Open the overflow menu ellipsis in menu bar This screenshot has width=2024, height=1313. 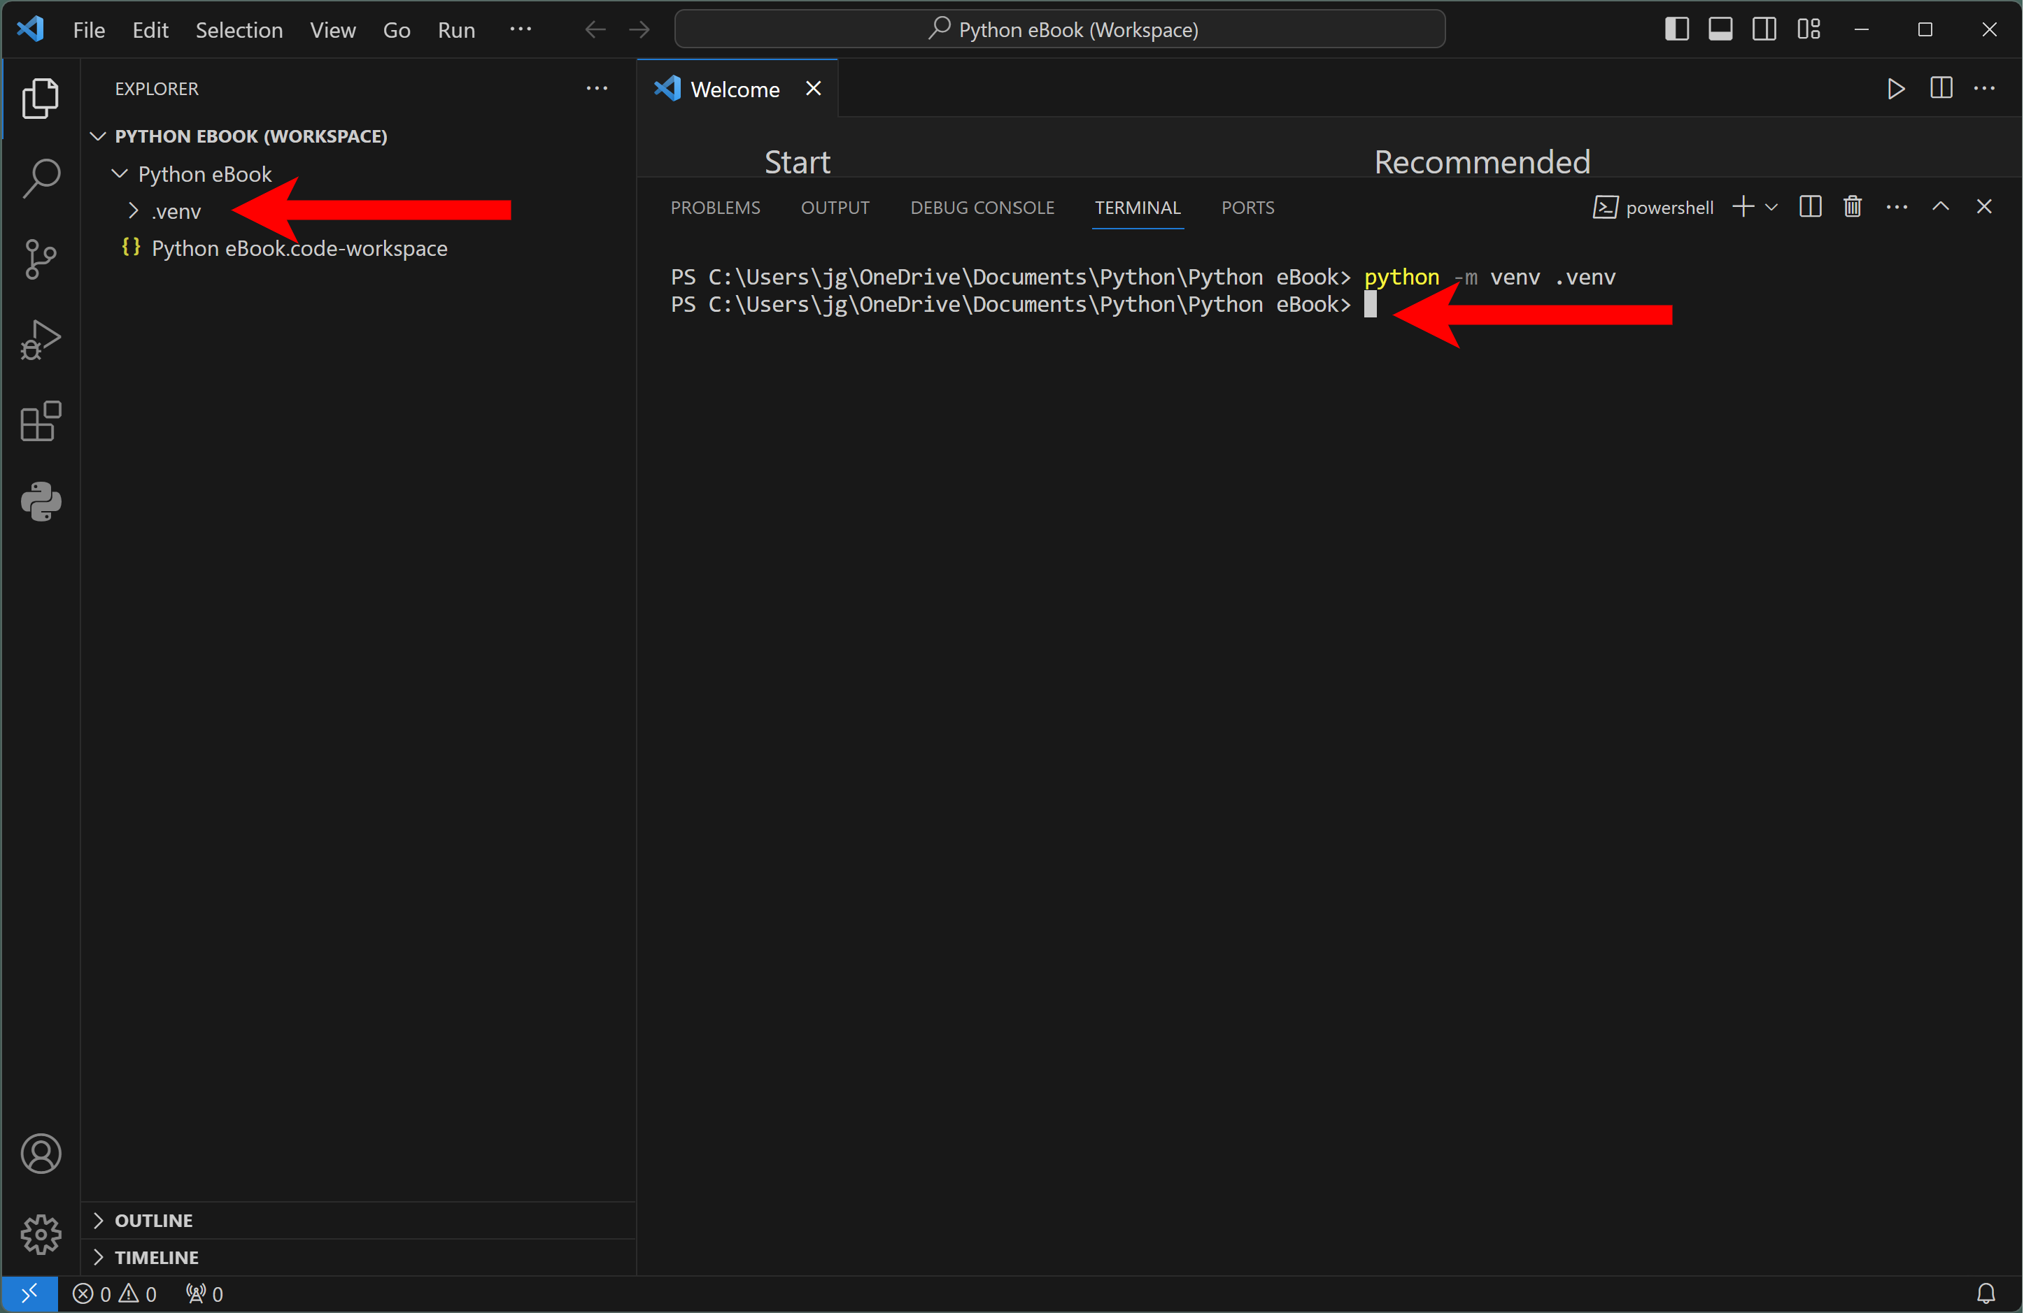pyautogui.click(x=521, y=30)
